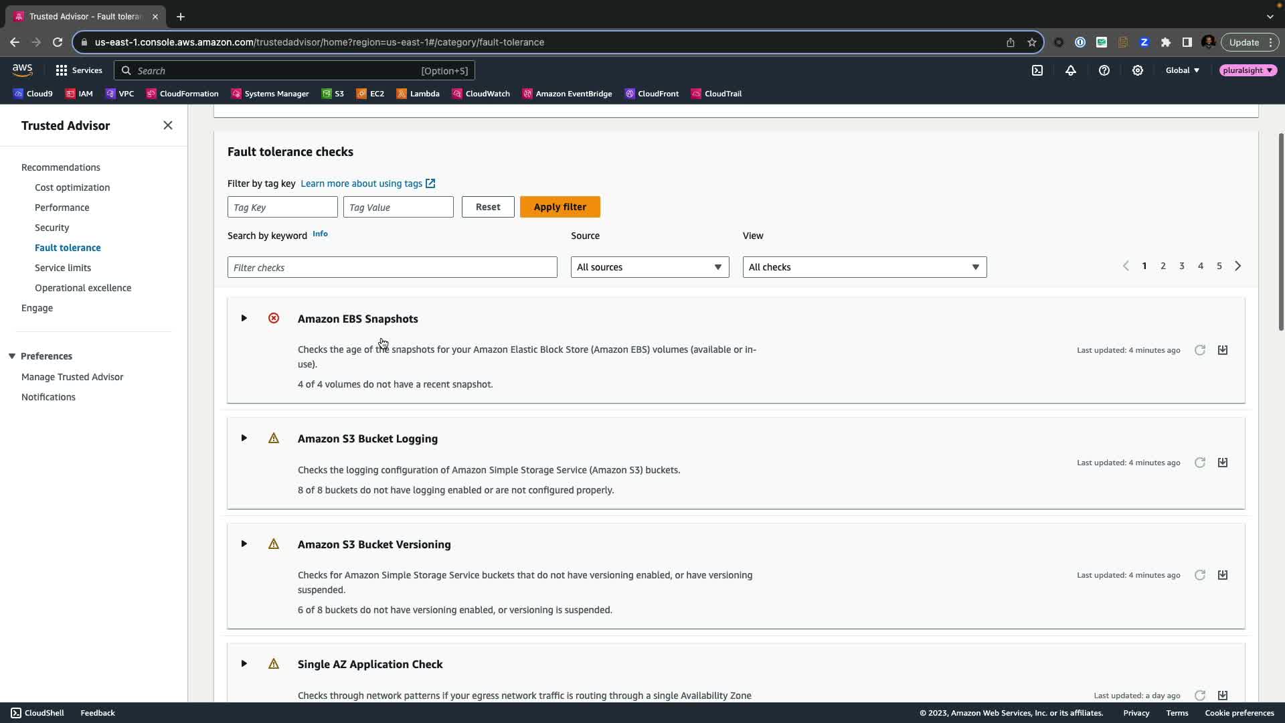The width and height of the screenshot is (1285, 723).
Task: Go to page 3 of checks
Action: point(1182,266)
